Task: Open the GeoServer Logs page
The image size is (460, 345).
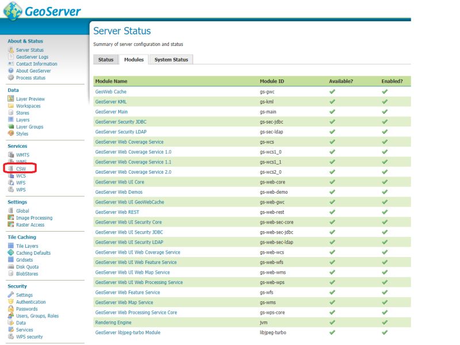Action: (32, 56)
